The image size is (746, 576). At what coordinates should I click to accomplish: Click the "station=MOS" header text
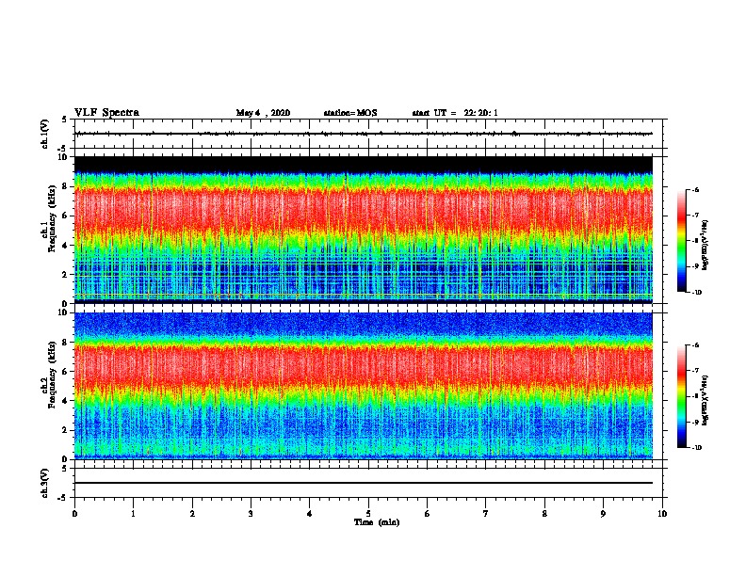(x=350, y=113)
